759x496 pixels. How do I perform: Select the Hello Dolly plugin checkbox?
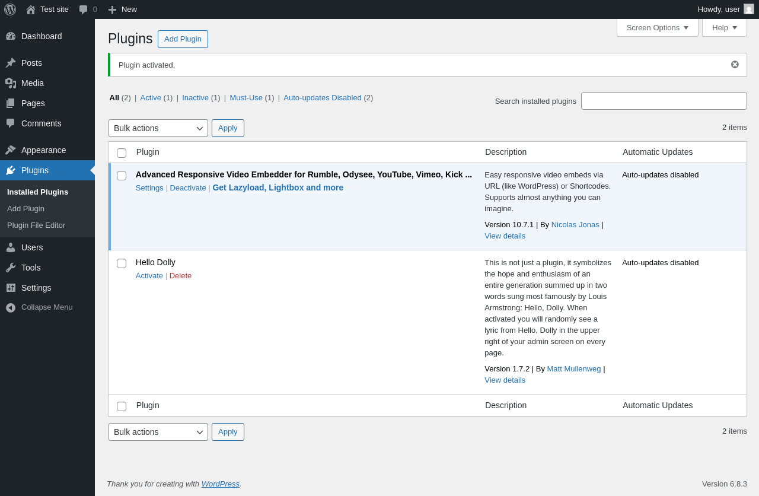tap(122, 263)
